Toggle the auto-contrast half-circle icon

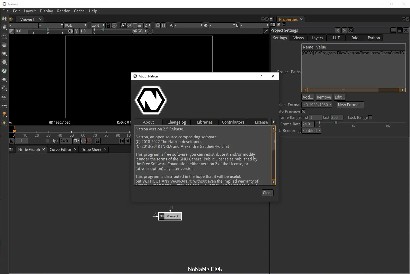(x=71, y=31)
